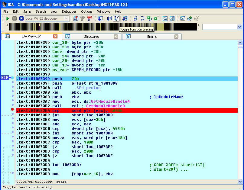Open the Help menu
This screenshot has height=190, width=244.
[118, 11]
